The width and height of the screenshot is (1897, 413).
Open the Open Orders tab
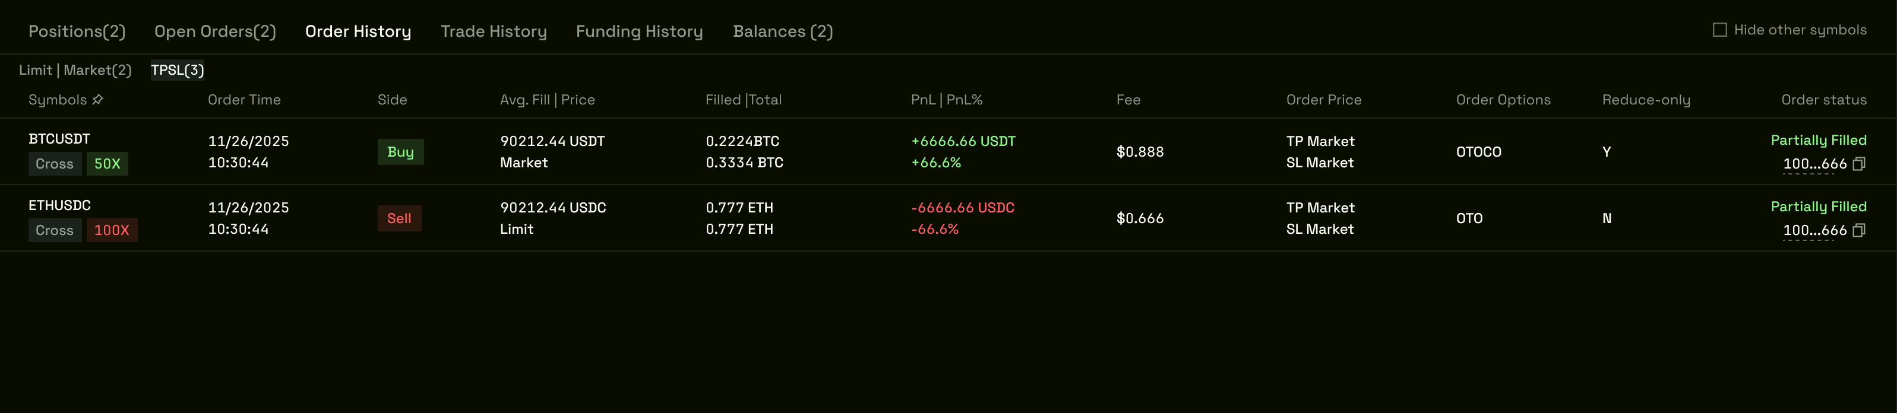click(x=214, y=31)
